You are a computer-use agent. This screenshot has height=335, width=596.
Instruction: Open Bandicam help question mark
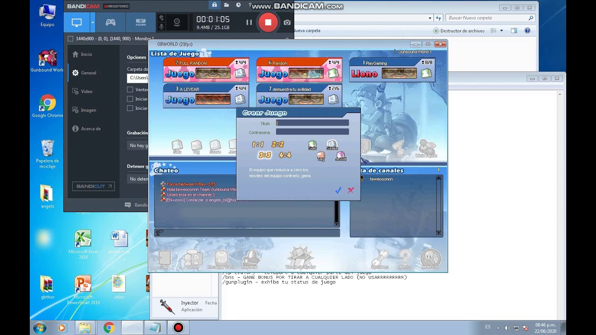tap(250, 5)
